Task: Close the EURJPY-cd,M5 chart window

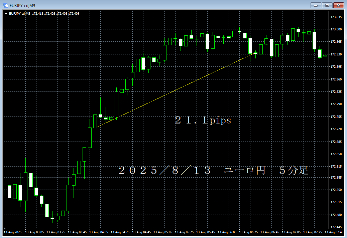Action: 338,5
